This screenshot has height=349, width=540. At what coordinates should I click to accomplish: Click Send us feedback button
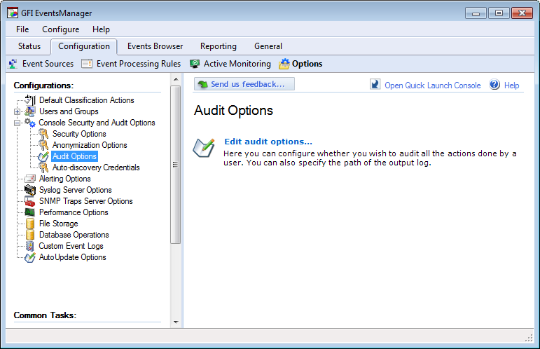(244, 84)
